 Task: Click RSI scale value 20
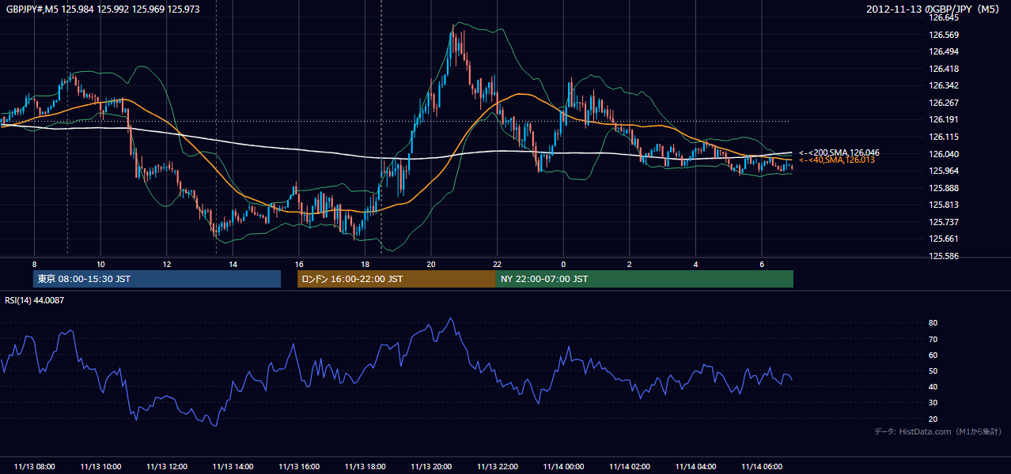[x=933, y=419]
